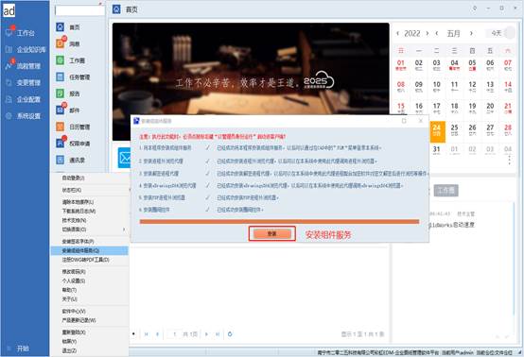Click the orange 安装 button in the dialog
524x357 pixels.
click(272, 234)
